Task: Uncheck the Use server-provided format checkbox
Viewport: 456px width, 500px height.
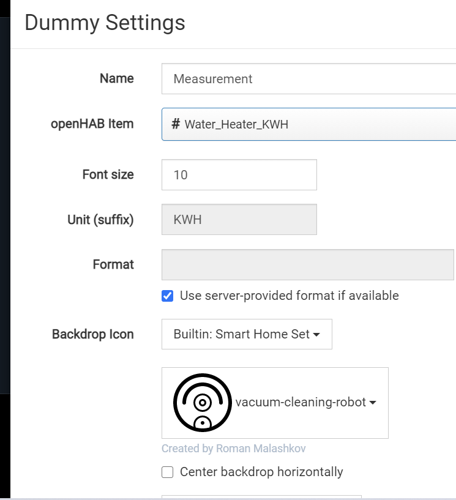Action: tap(167, 296)
